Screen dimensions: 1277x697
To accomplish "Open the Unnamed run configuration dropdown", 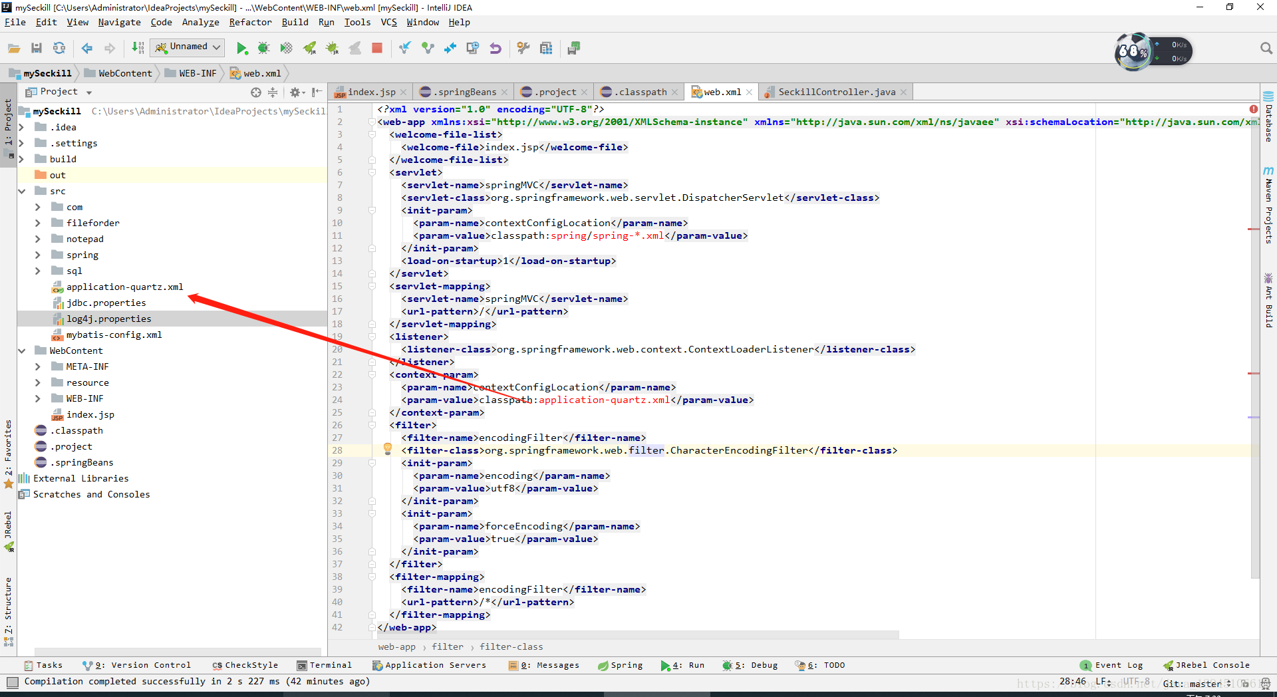I will 188,47.
